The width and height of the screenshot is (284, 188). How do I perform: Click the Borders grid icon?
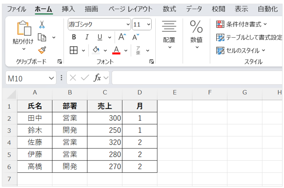[x=74, y=50]
